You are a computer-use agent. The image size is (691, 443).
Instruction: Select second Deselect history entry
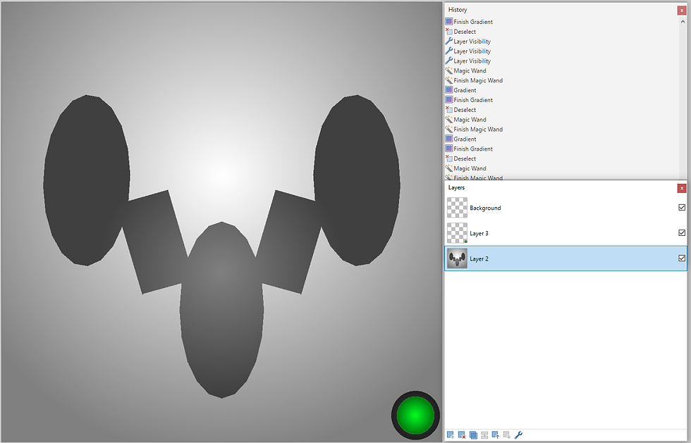[x=460, y=110]
